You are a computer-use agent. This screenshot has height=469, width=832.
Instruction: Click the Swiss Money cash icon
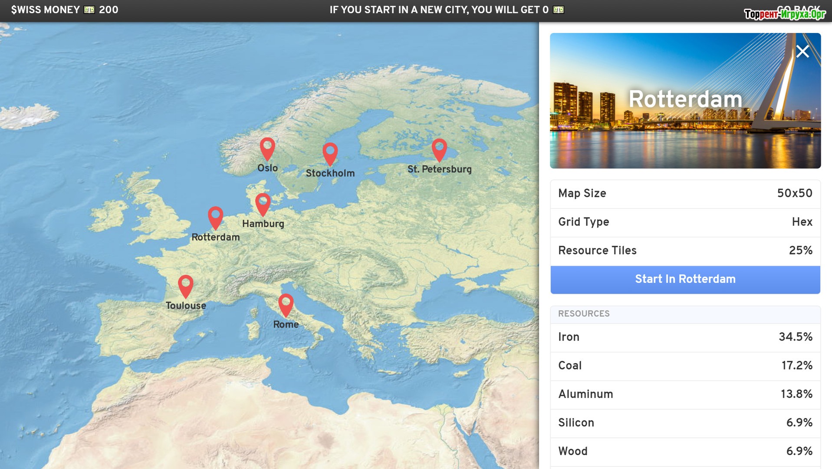(89, 10)
